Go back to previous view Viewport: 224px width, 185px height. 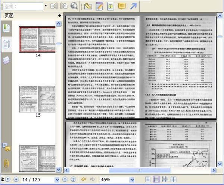coord(84,179)
